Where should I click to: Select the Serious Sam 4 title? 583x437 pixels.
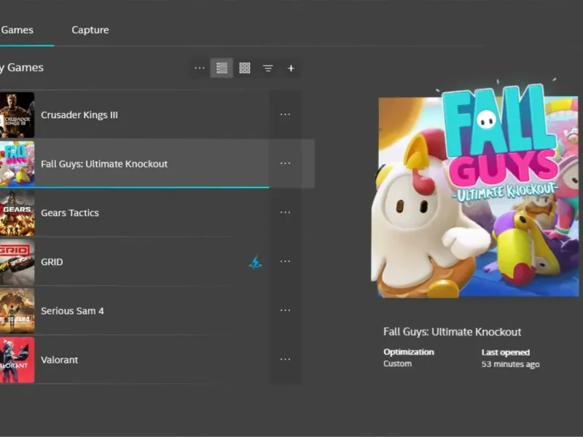point(72,311)
